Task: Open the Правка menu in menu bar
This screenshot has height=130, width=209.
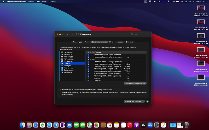Action: pos(31,2)
